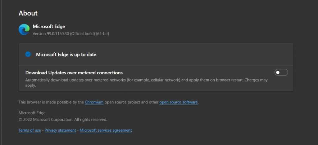This screenshot has height=145, width=318.
Task: Click the Microsoft Edge logo icon
Action: [24, 30]
